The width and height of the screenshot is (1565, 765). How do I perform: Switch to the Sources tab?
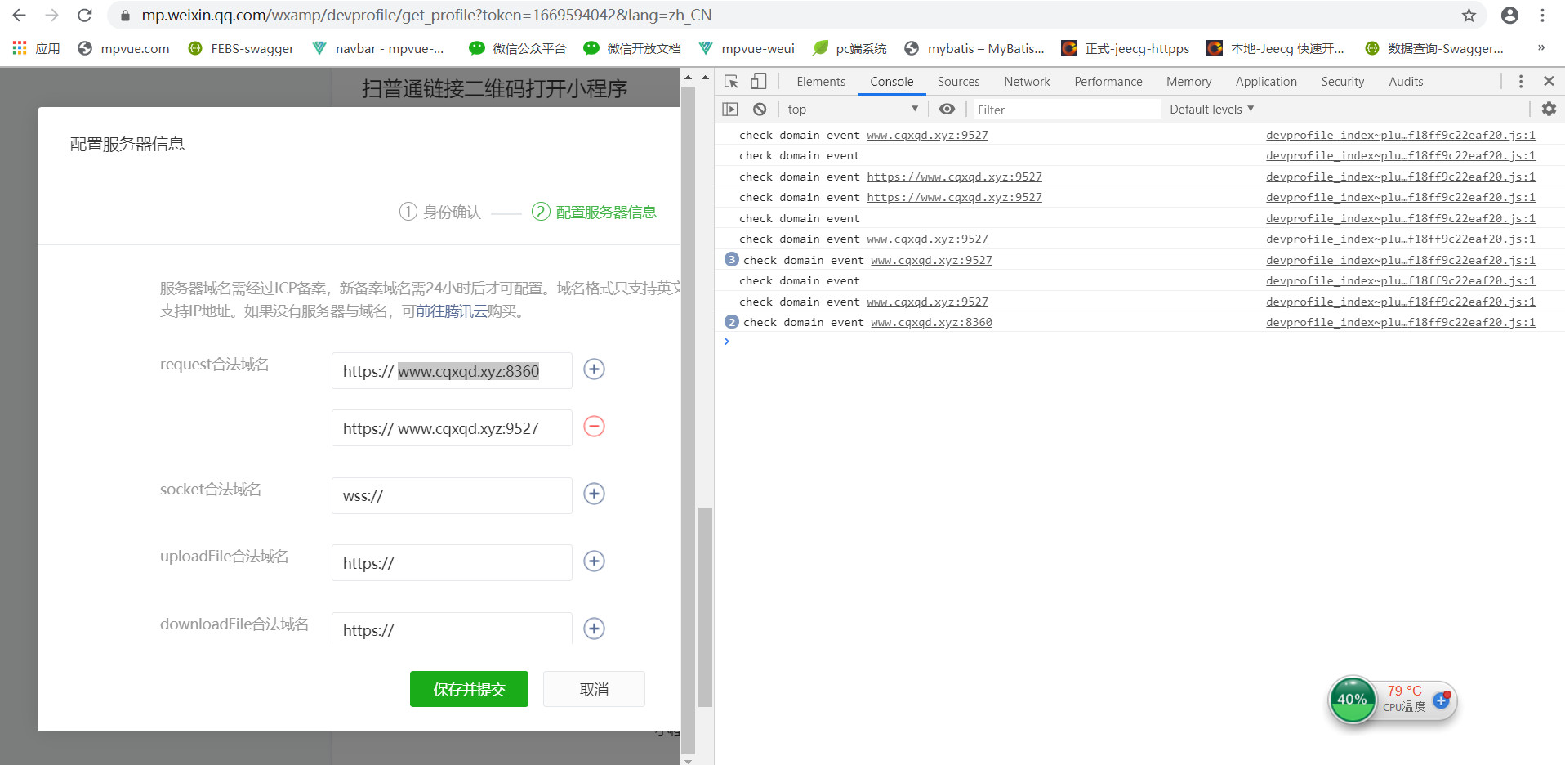(x=958, y=82)
